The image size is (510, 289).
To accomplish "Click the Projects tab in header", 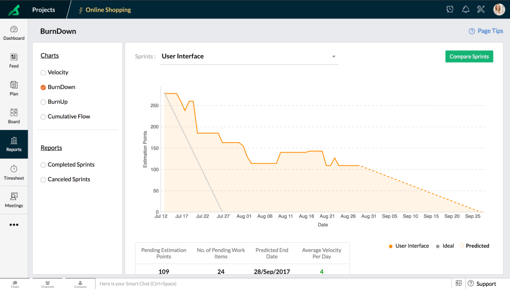I will pos(44,10).
